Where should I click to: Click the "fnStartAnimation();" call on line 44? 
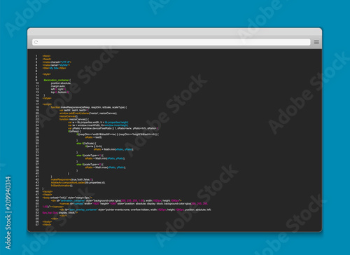pos(62,186)
